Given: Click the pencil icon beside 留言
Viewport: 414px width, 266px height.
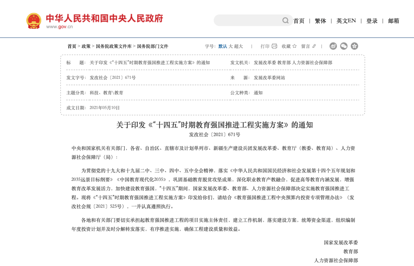Looking at the screenshot, I should [313, 46].
